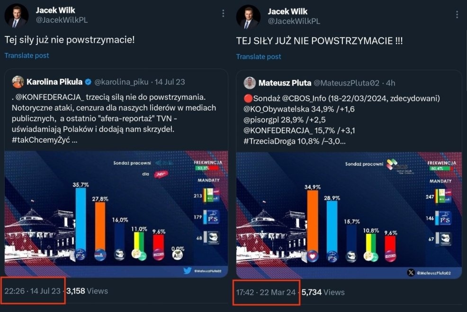Image resolution: width=467 pixels, height=312 pixels.
Task: Click the 17:42 · 22 Mar 24 timestamp
Action: pos(266,292)
